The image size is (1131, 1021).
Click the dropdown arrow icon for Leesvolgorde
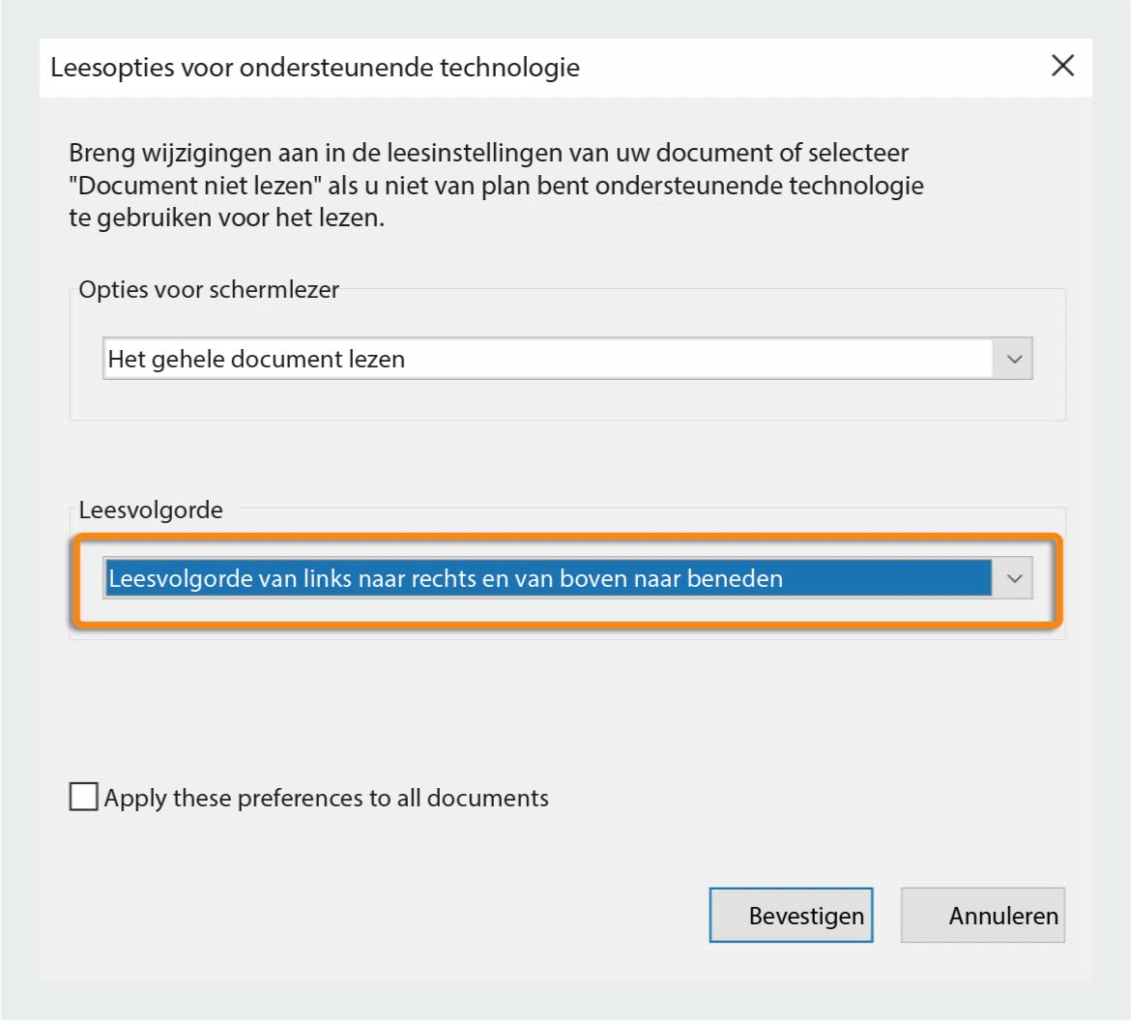(x=1014, y=578)
